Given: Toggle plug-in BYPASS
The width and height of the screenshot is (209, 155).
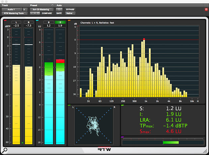Looking at the screenshot, I should point(70,9).
